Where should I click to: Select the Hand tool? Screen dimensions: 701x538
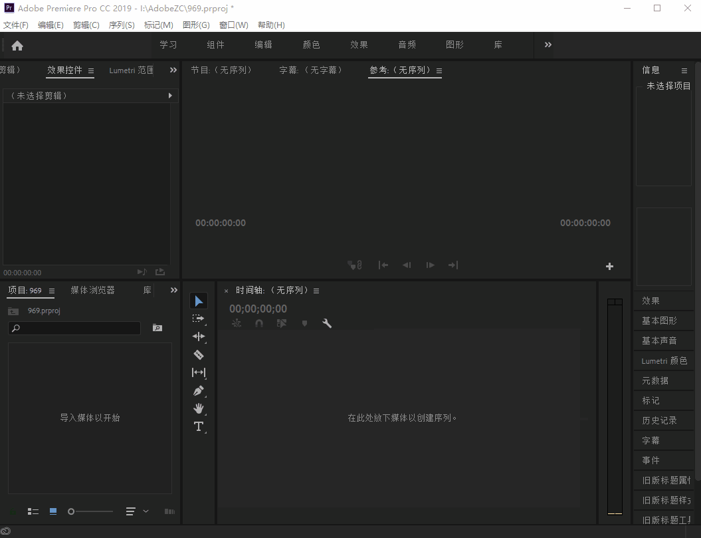pos(198,408)
